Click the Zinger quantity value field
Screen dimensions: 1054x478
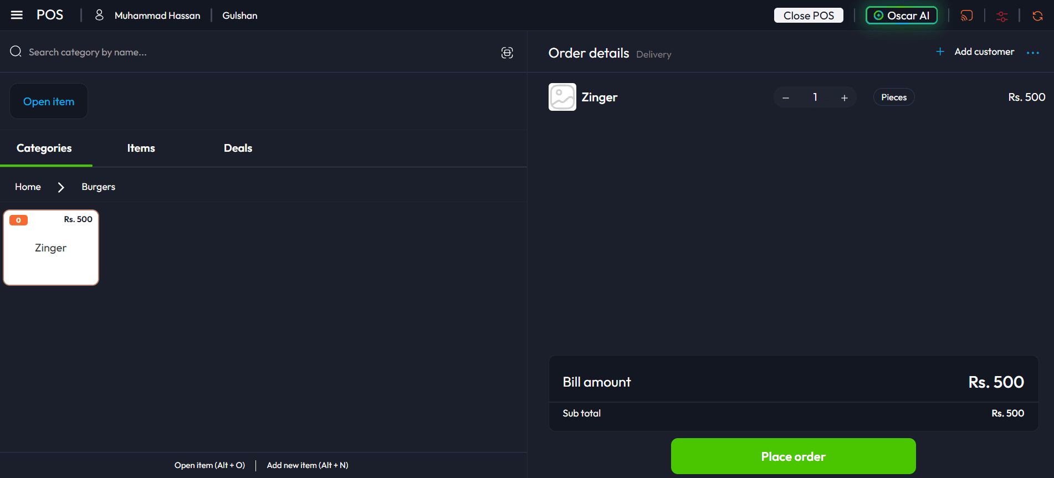coord(815,97)
